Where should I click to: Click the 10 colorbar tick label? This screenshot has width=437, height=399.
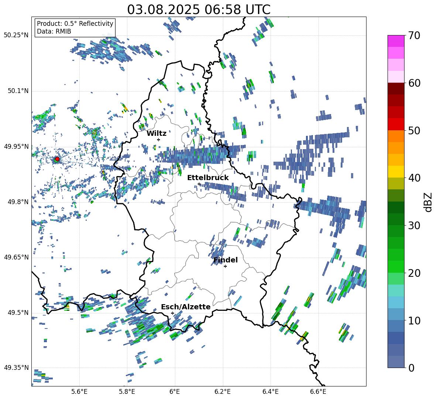pos(414,320)
